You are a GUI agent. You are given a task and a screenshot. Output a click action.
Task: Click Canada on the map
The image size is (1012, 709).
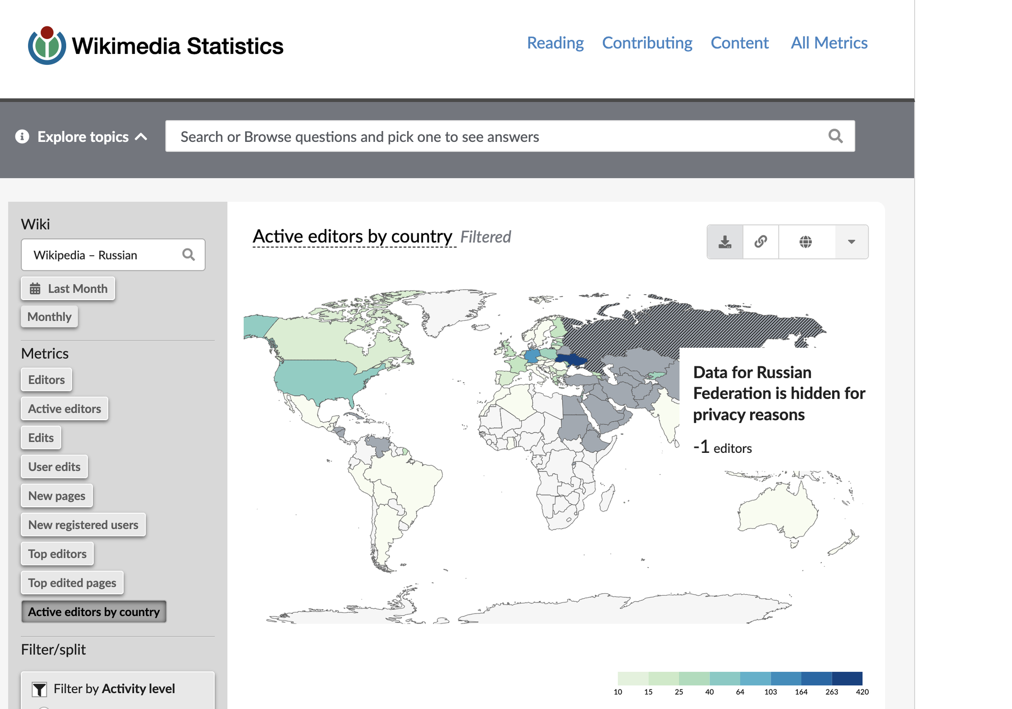point(316,341)
